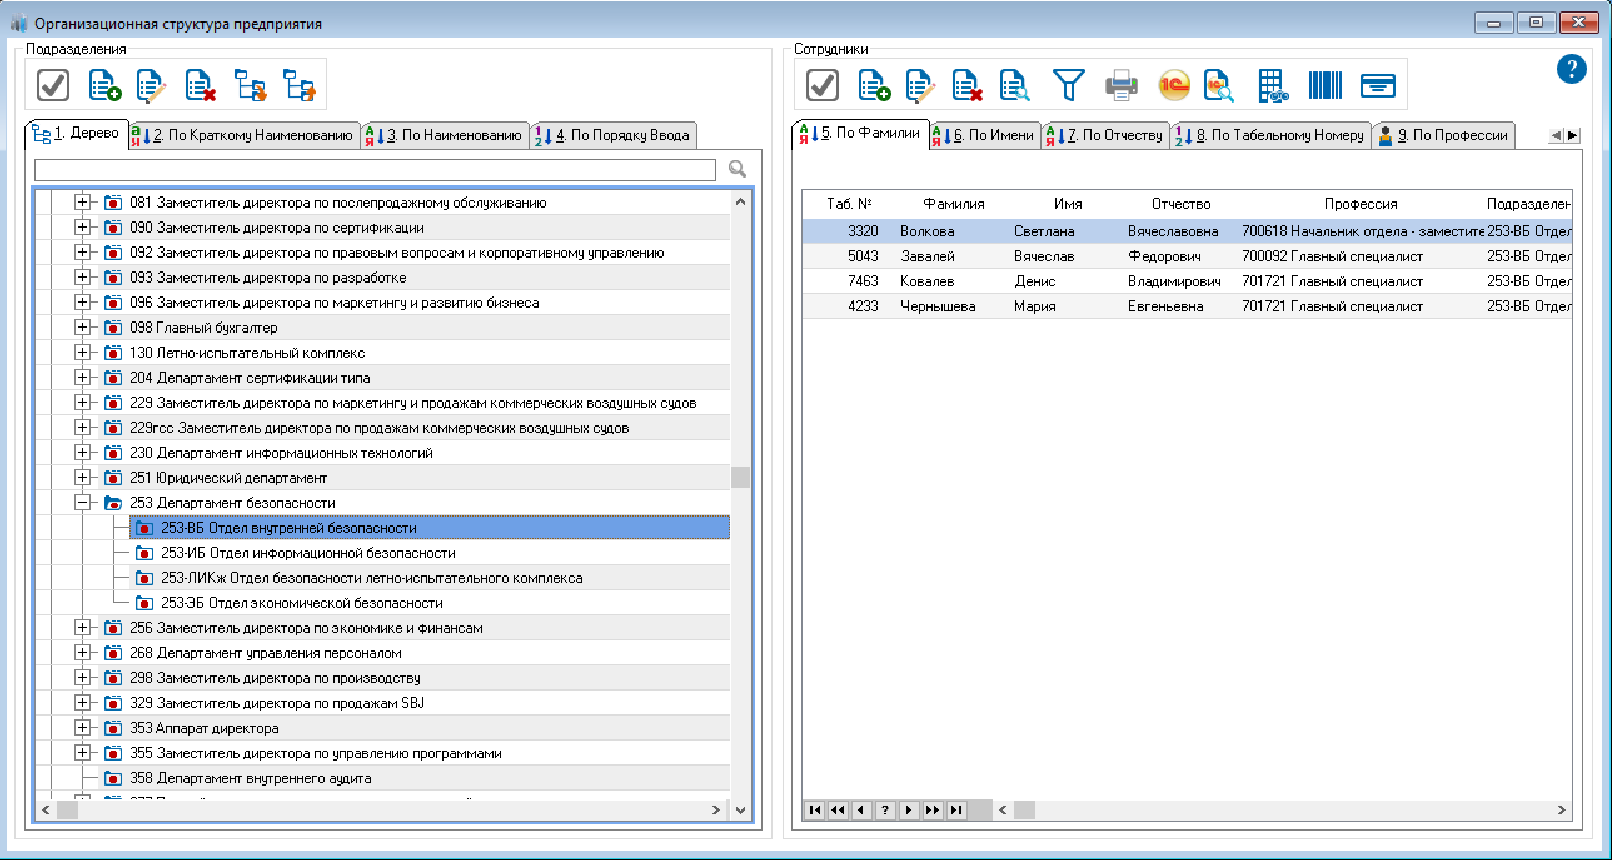Toggle the Сотрудники checkmark button

tap(822, 85)
